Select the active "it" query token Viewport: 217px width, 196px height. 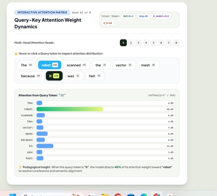54,76
